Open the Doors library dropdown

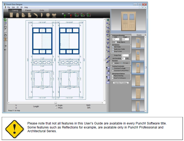click(x=145, y=35)
